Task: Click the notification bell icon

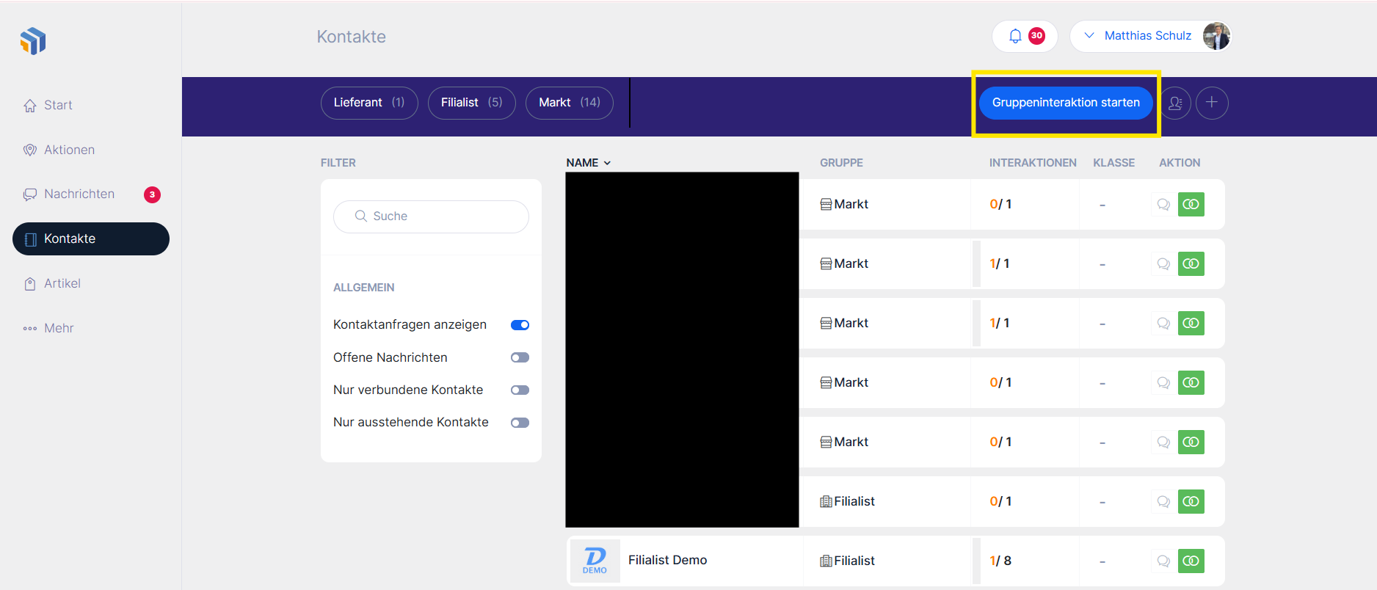Action: [1015, 36]
